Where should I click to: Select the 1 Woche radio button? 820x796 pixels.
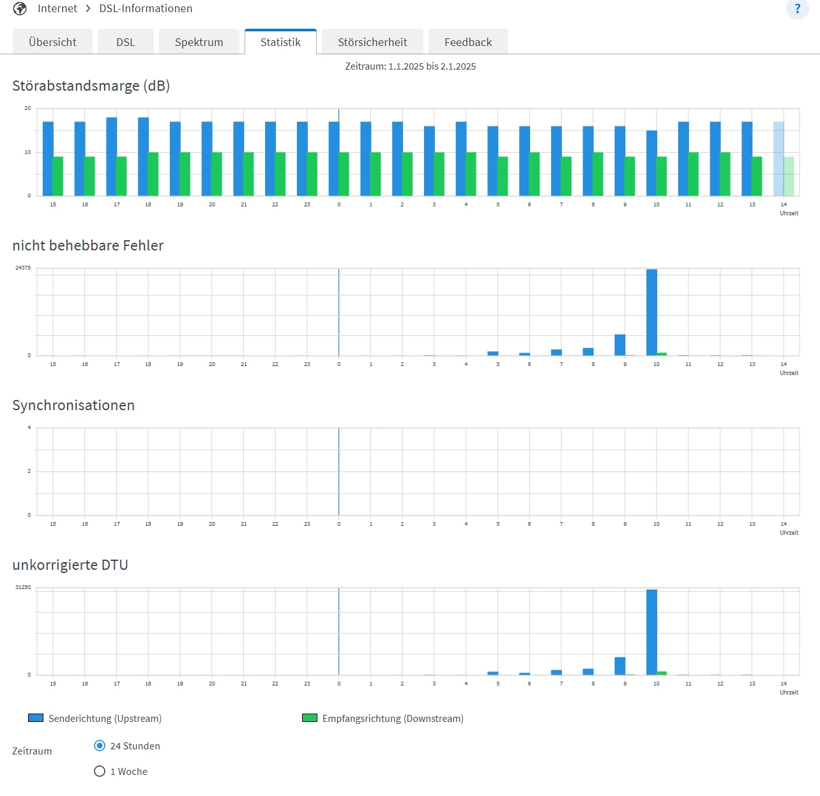(100, 771)
